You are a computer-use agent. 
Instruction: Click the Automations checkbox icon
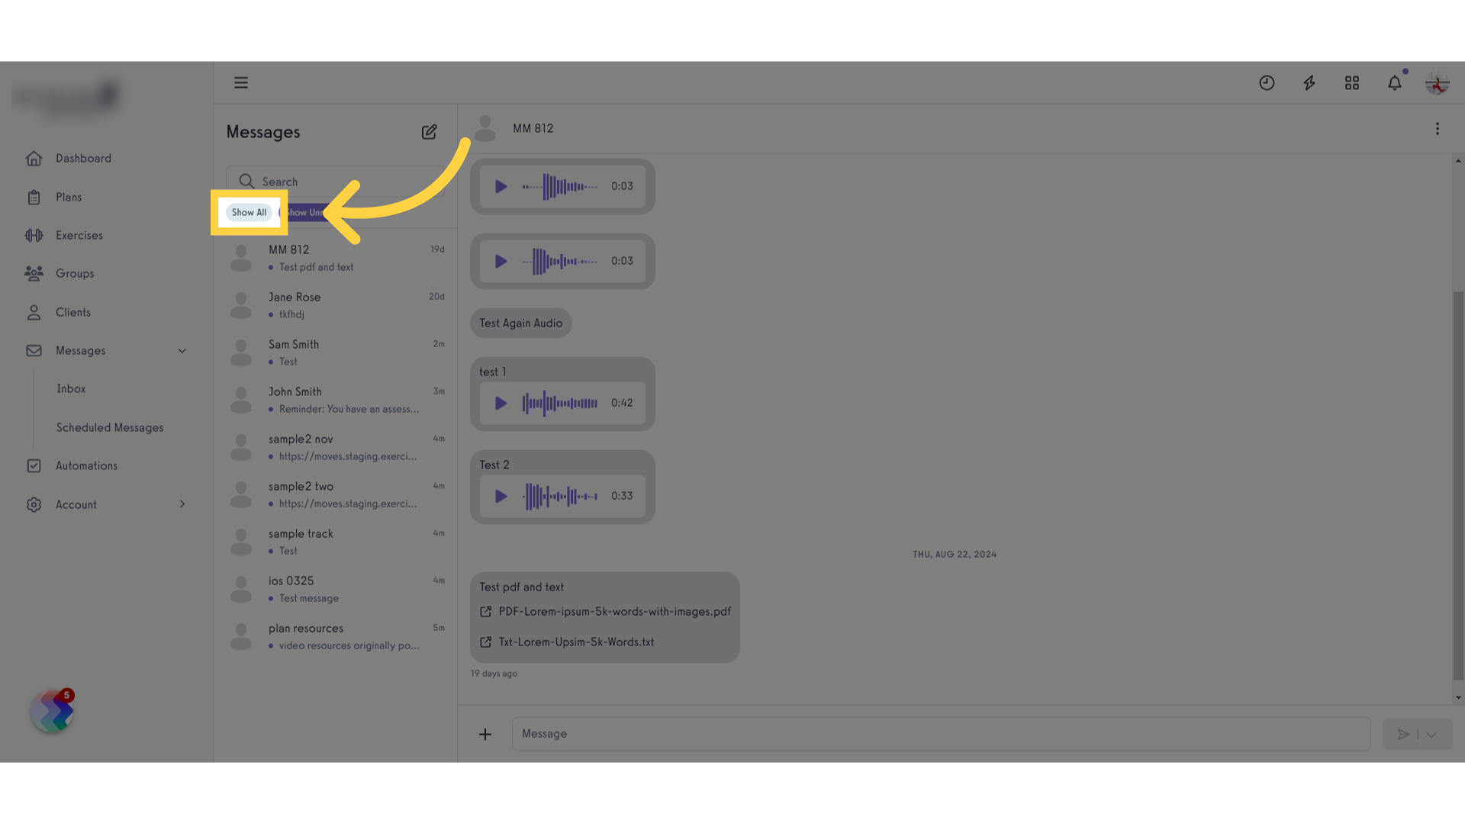point(34,466)
